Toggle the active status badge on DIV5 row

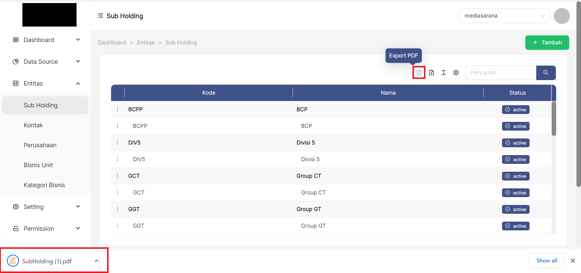[515, 143]
